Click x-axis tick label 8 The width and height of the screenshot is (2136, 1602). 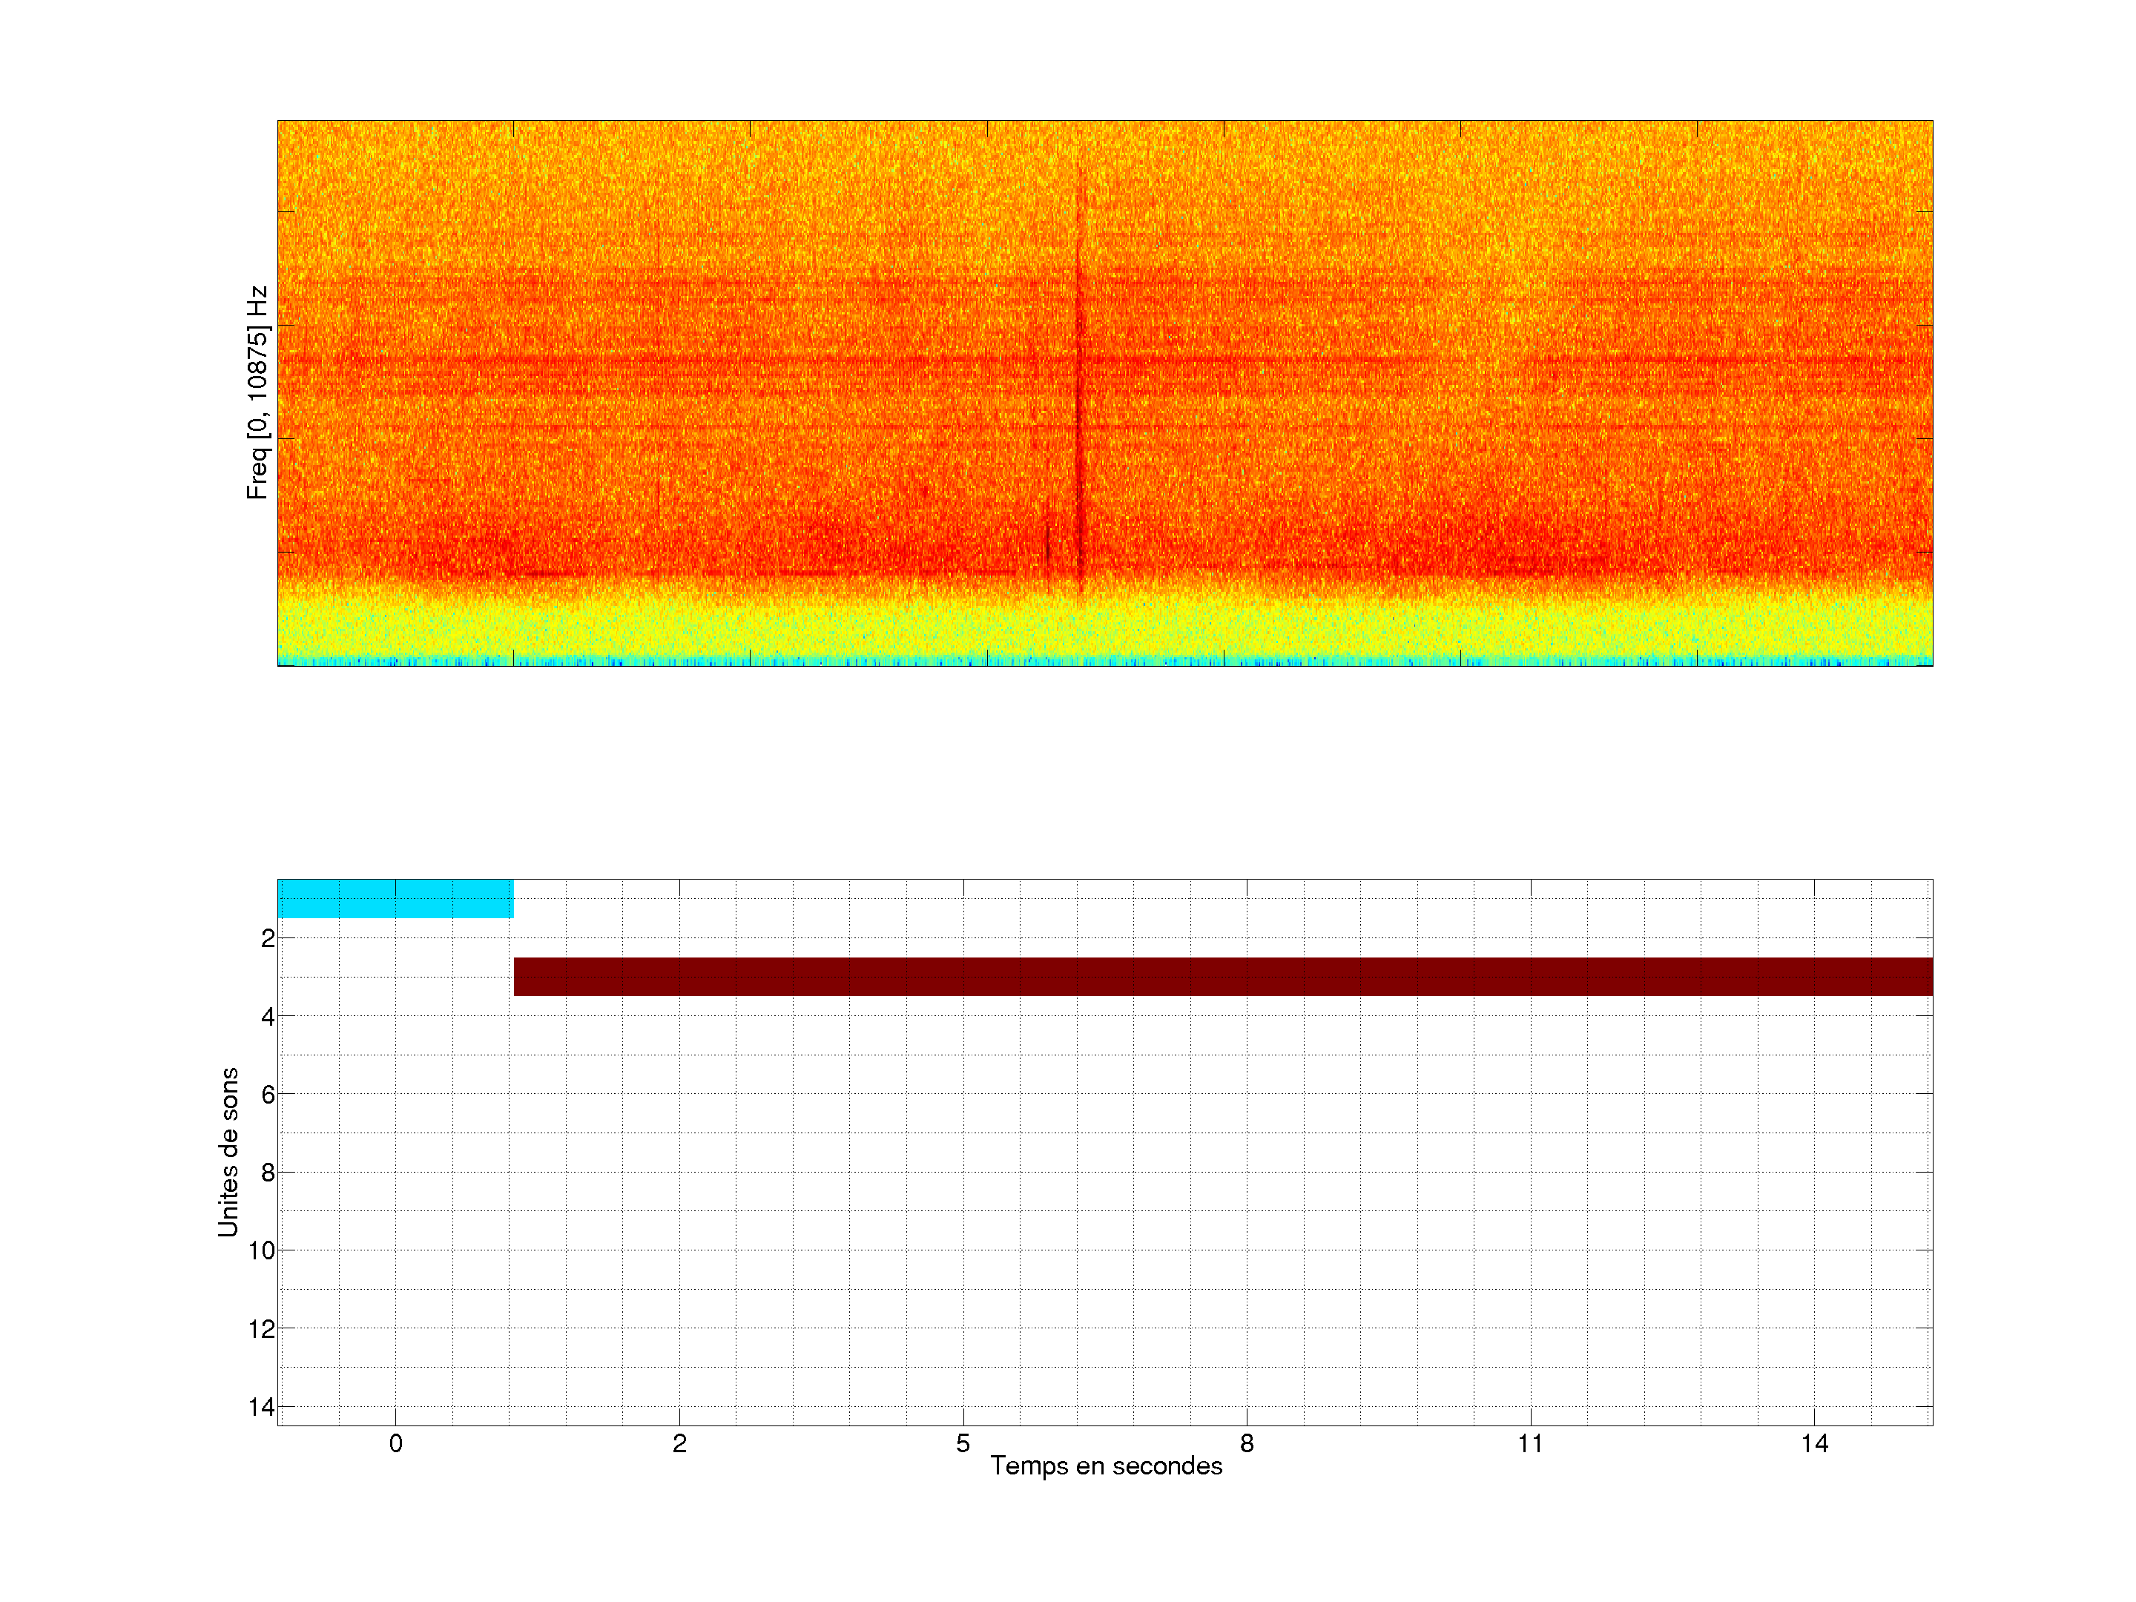[1247, 1443]
